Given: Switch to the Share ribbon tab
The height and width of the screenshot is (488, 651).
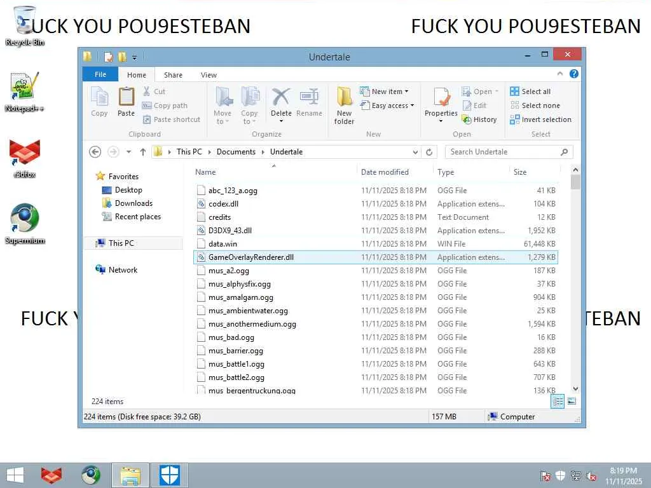Looking at the screenshot, I should coord(173,75).
